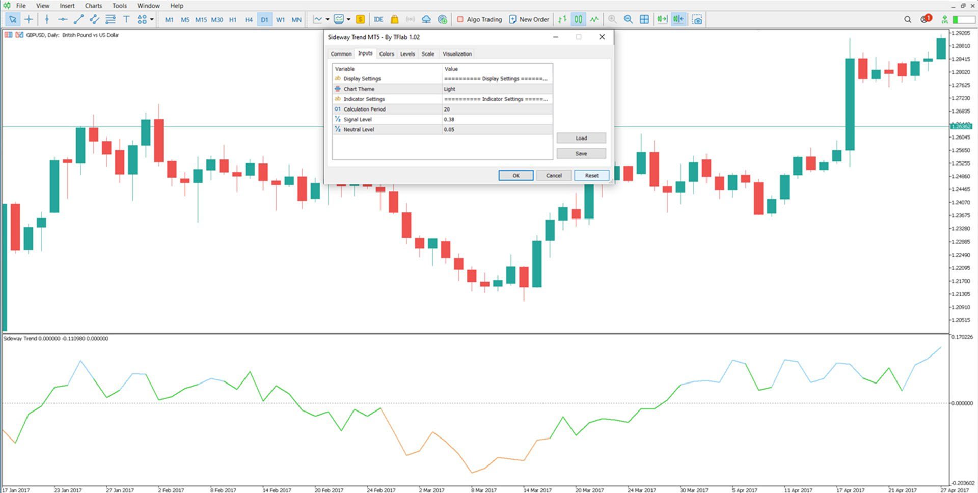Viewport: 978px width, 493px height.
Task: Switch chart to H4 timeframe
Action: (x=249, y=20)
